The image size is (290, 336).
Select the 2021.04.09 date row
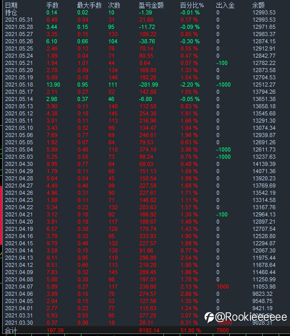(19, 273)
